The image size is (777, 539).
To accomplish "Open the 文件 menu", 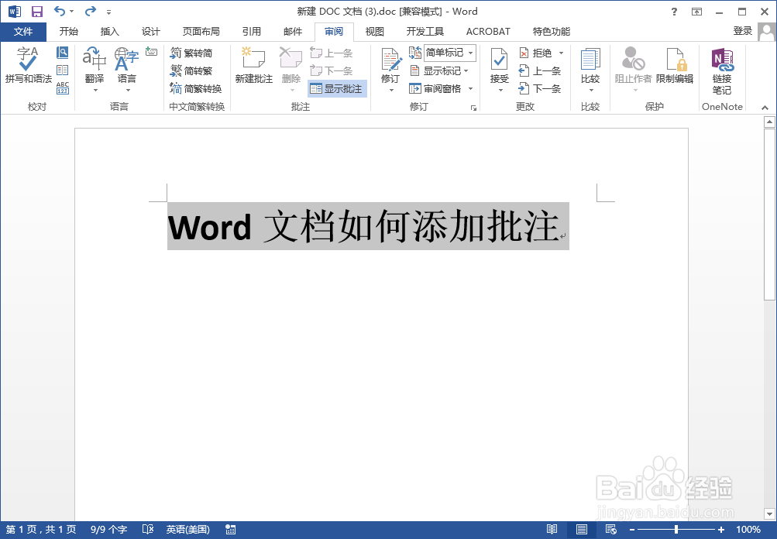I will [23, 32].
